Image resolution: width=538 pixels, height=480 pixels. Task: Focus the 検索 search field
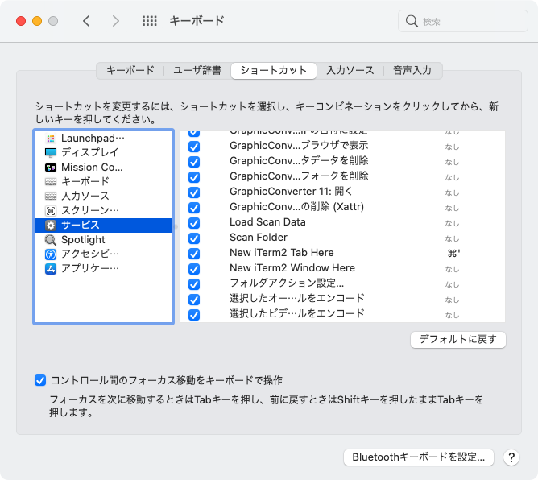463,21
